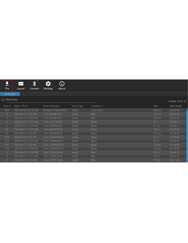The width and height of the screenshot is (188, 243).
Task: Sort by the Dive Type column header
Action: (x=78, y=106)
